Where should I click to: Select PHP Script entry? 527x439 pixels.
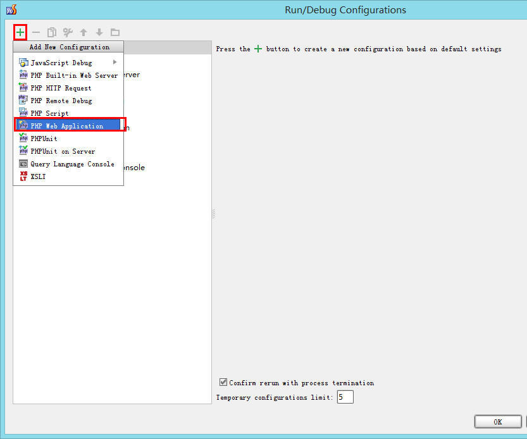[x=68, y=113]
